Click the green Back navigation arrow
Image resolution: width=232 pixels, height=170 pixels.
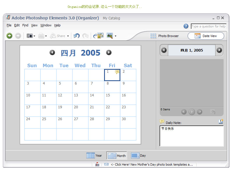click(x=9, y=36)
